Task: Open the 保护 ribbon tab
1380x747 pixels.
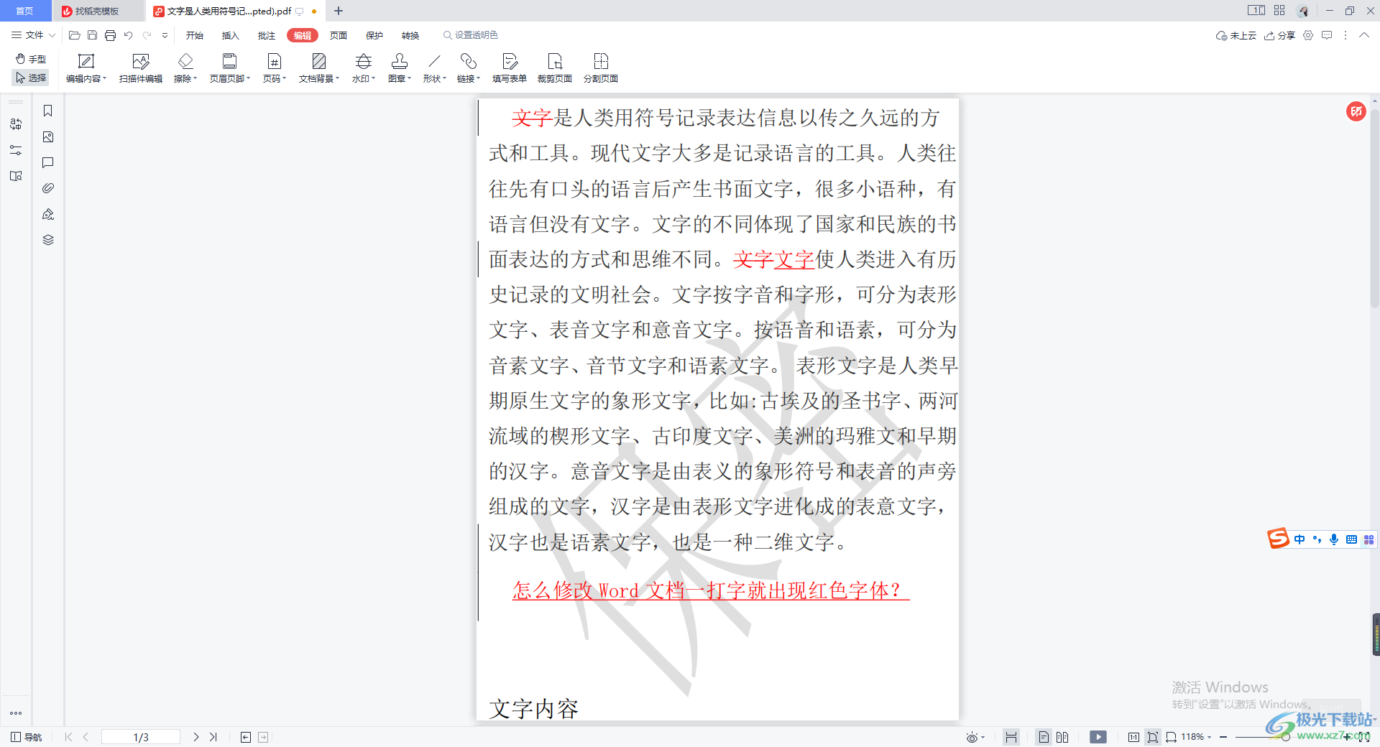Action: click(374, 35)
